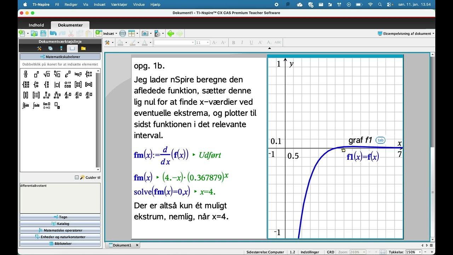The image size is (453, 255).
Task: Show the TI-SmartView handheld tab
Action: point(61,48)
